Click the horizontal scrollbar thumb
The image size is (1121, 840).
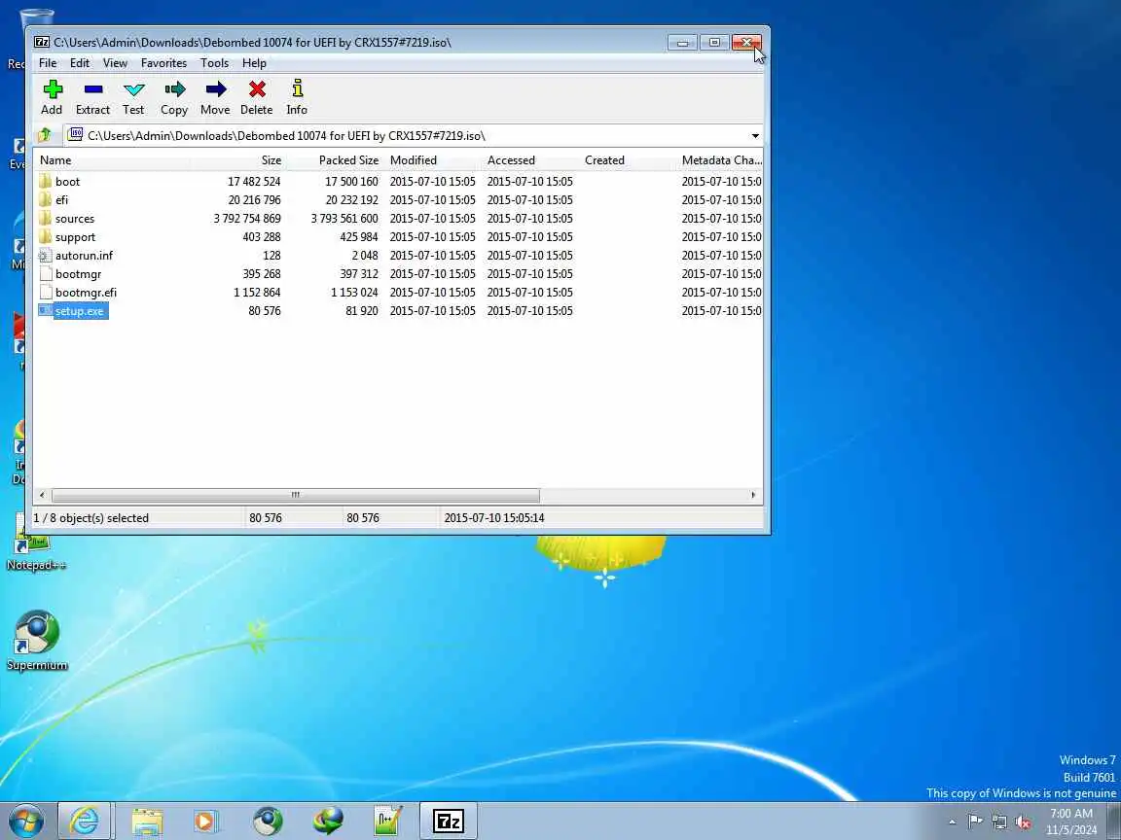[x=295, y=495]
